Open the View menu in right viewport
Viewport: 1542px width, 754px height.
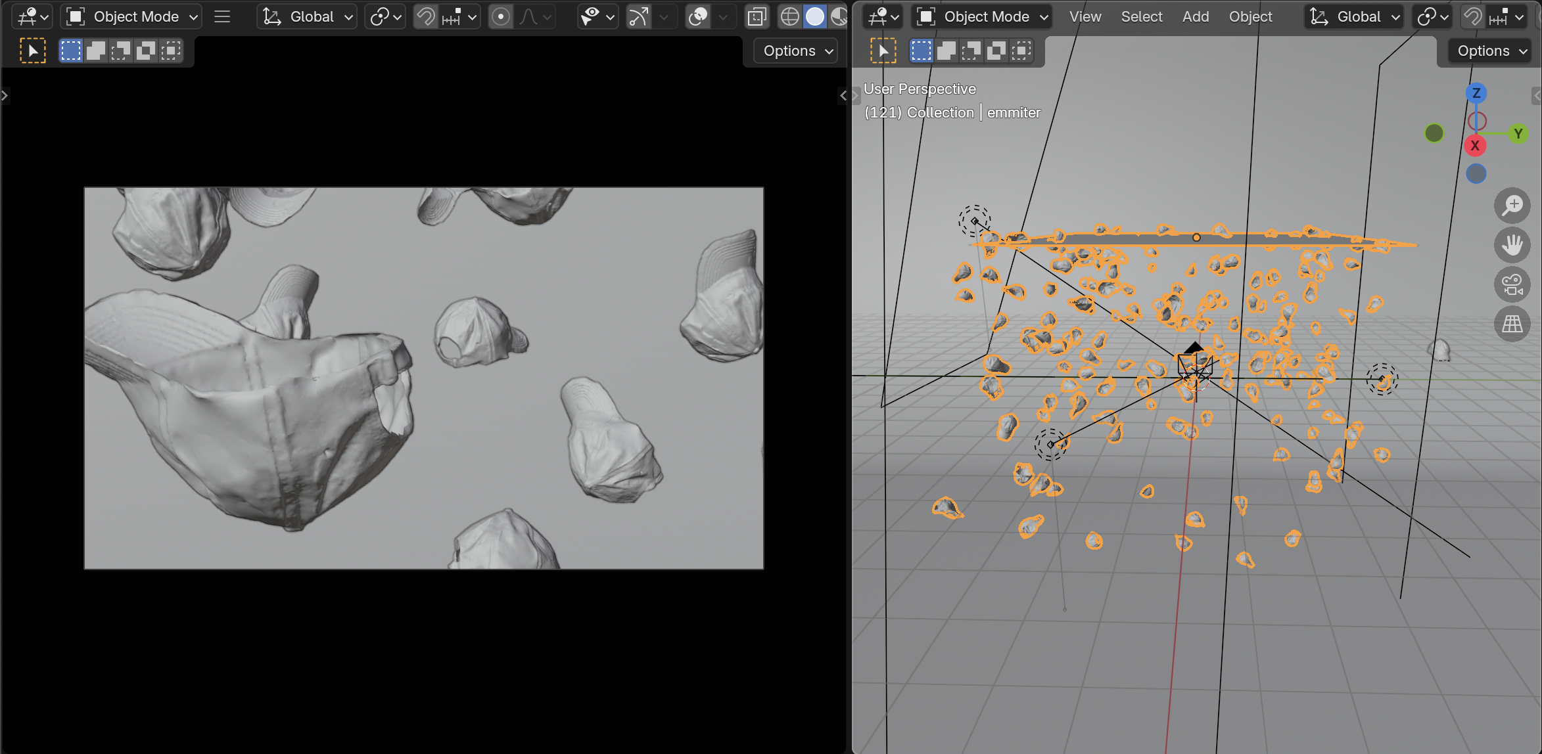pos(1085,16)
